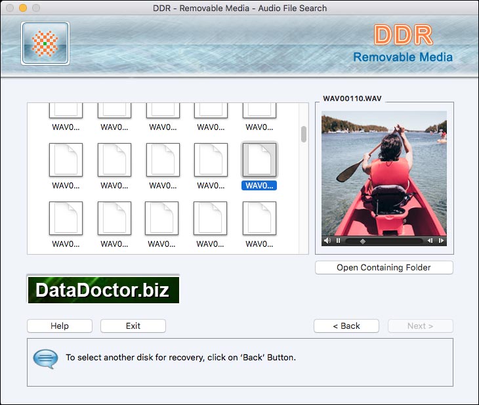Select the first file icon in the bottom row
The height and width of the screenshot is (405, 479).
[x=66, y=219]
